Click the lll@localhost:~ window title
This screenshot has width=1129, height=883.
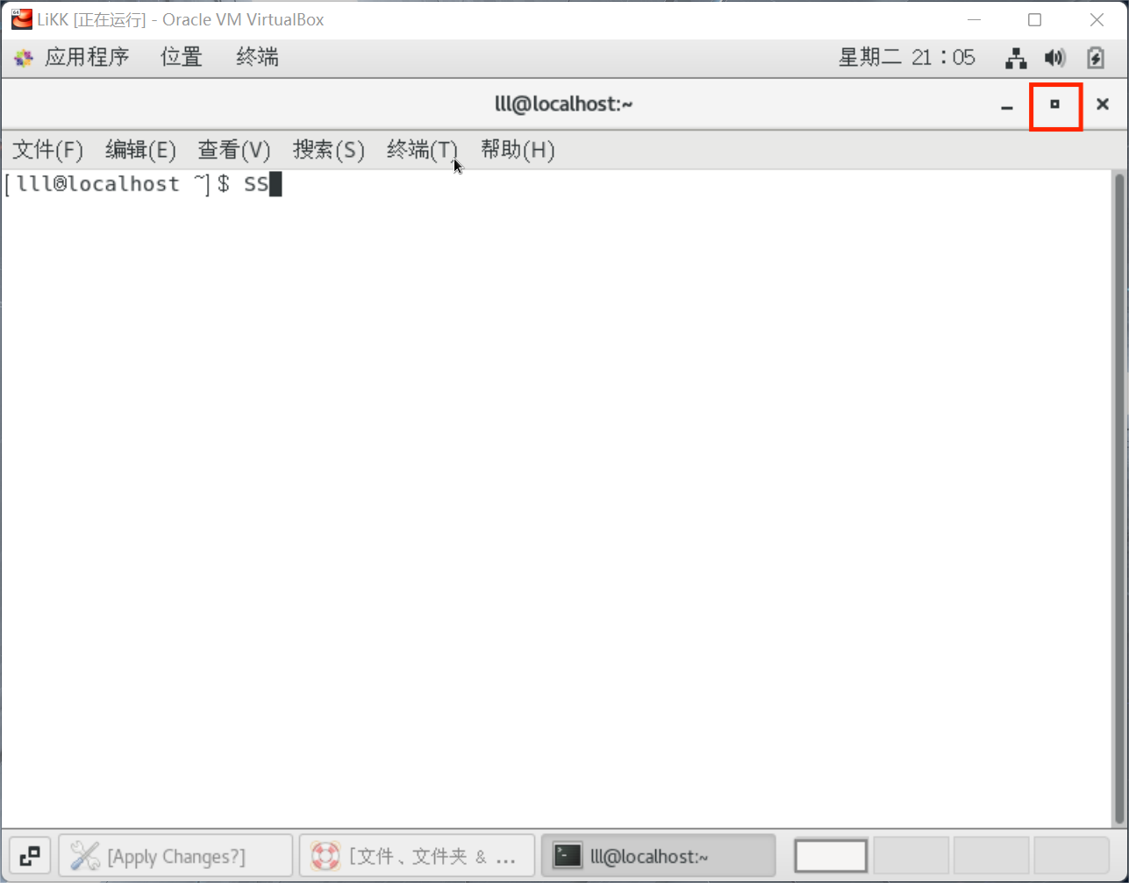563,104
